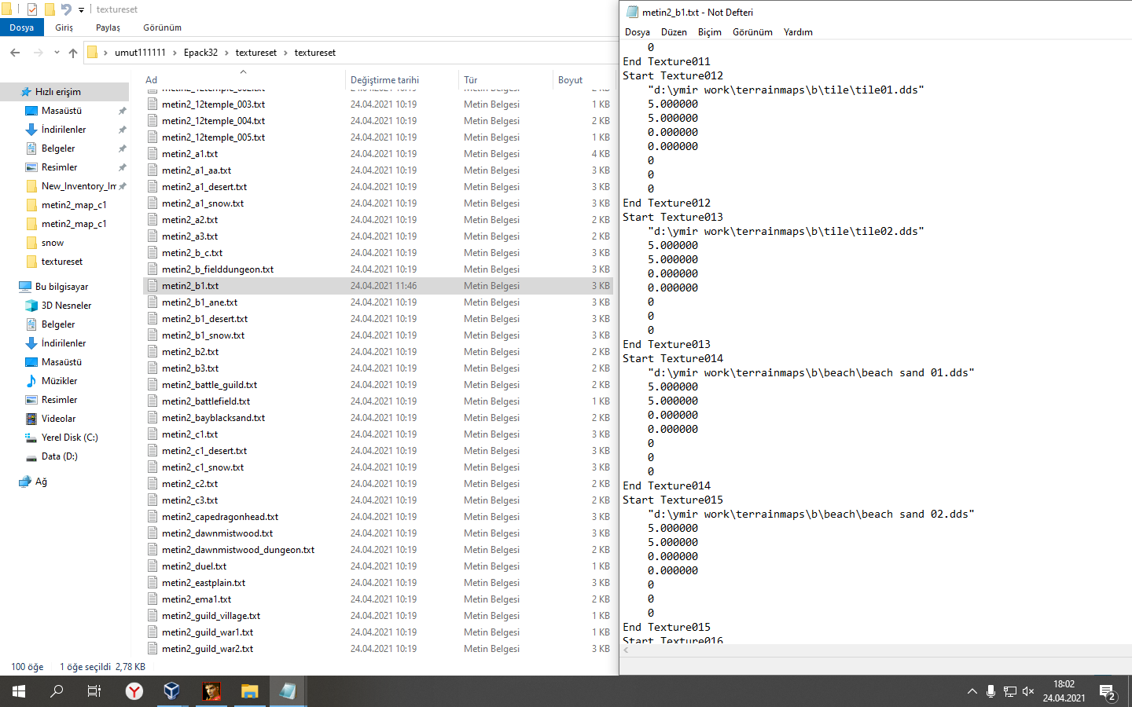Open Biçim menu in Not Defteri
Screen dimensions: 1132x707
[710, 32]
